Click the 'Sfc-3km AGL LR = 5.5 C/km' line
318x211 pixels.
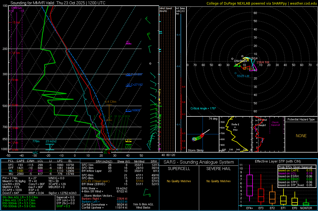20,197
